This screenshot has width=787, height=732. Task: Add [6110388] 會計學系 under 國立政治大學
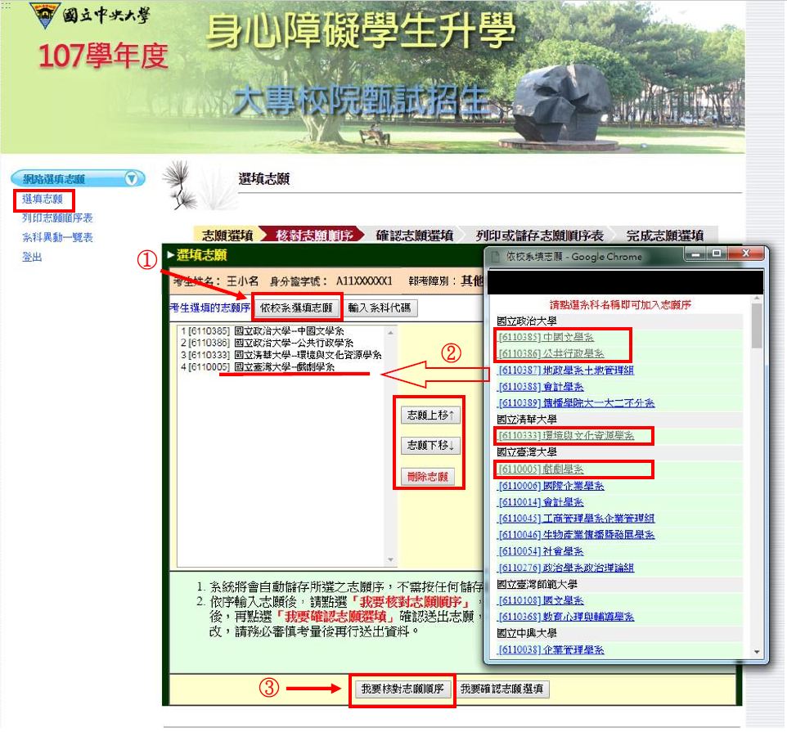[541, 387]
